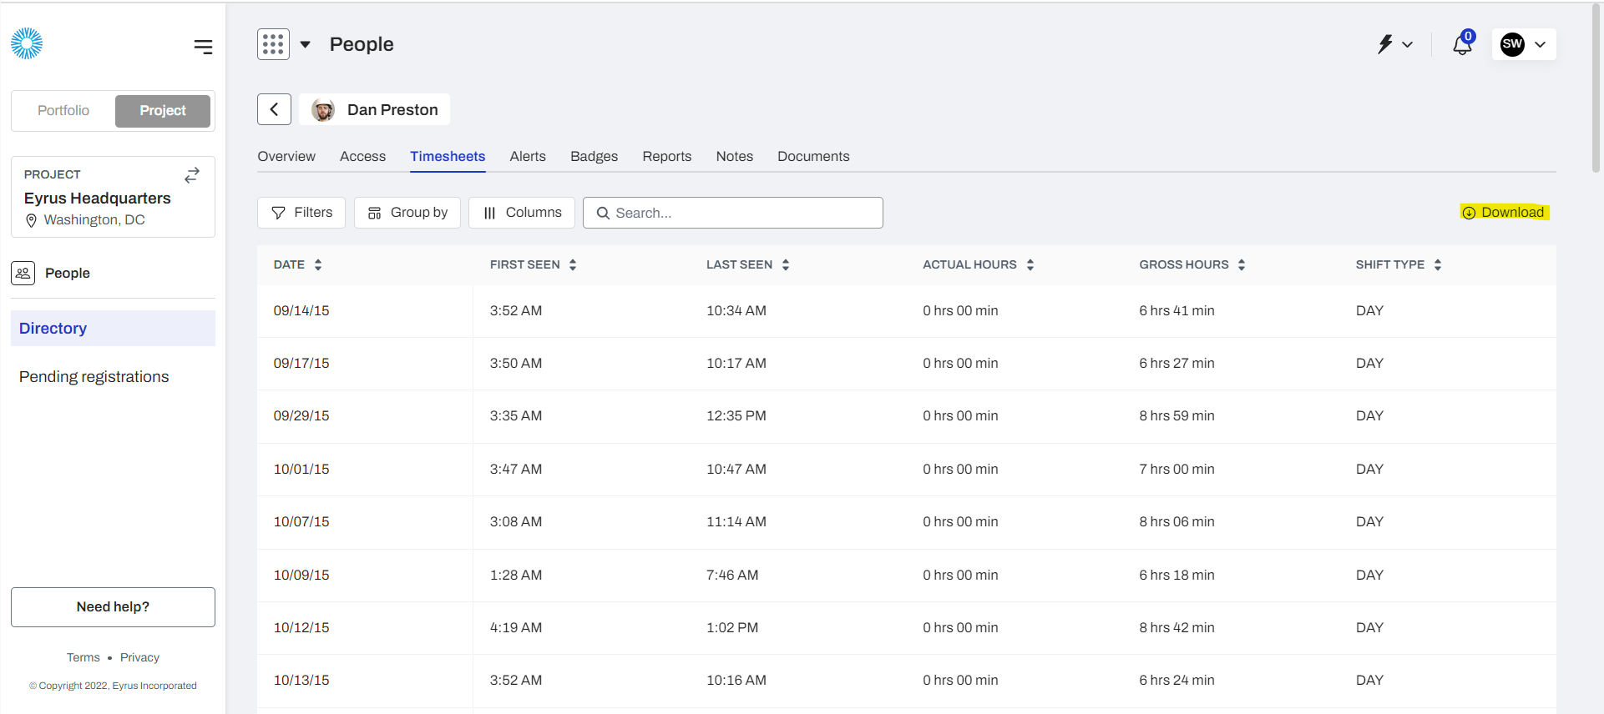
Task: Open the Access tab
Action: pyautogui.click(x=362, y=156)
